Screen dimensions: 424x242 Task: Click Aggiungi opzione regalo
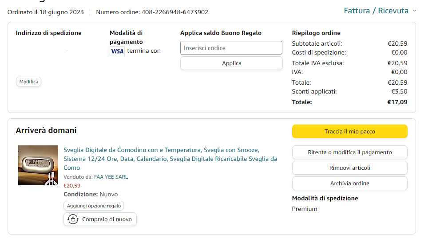coord(94,206)
